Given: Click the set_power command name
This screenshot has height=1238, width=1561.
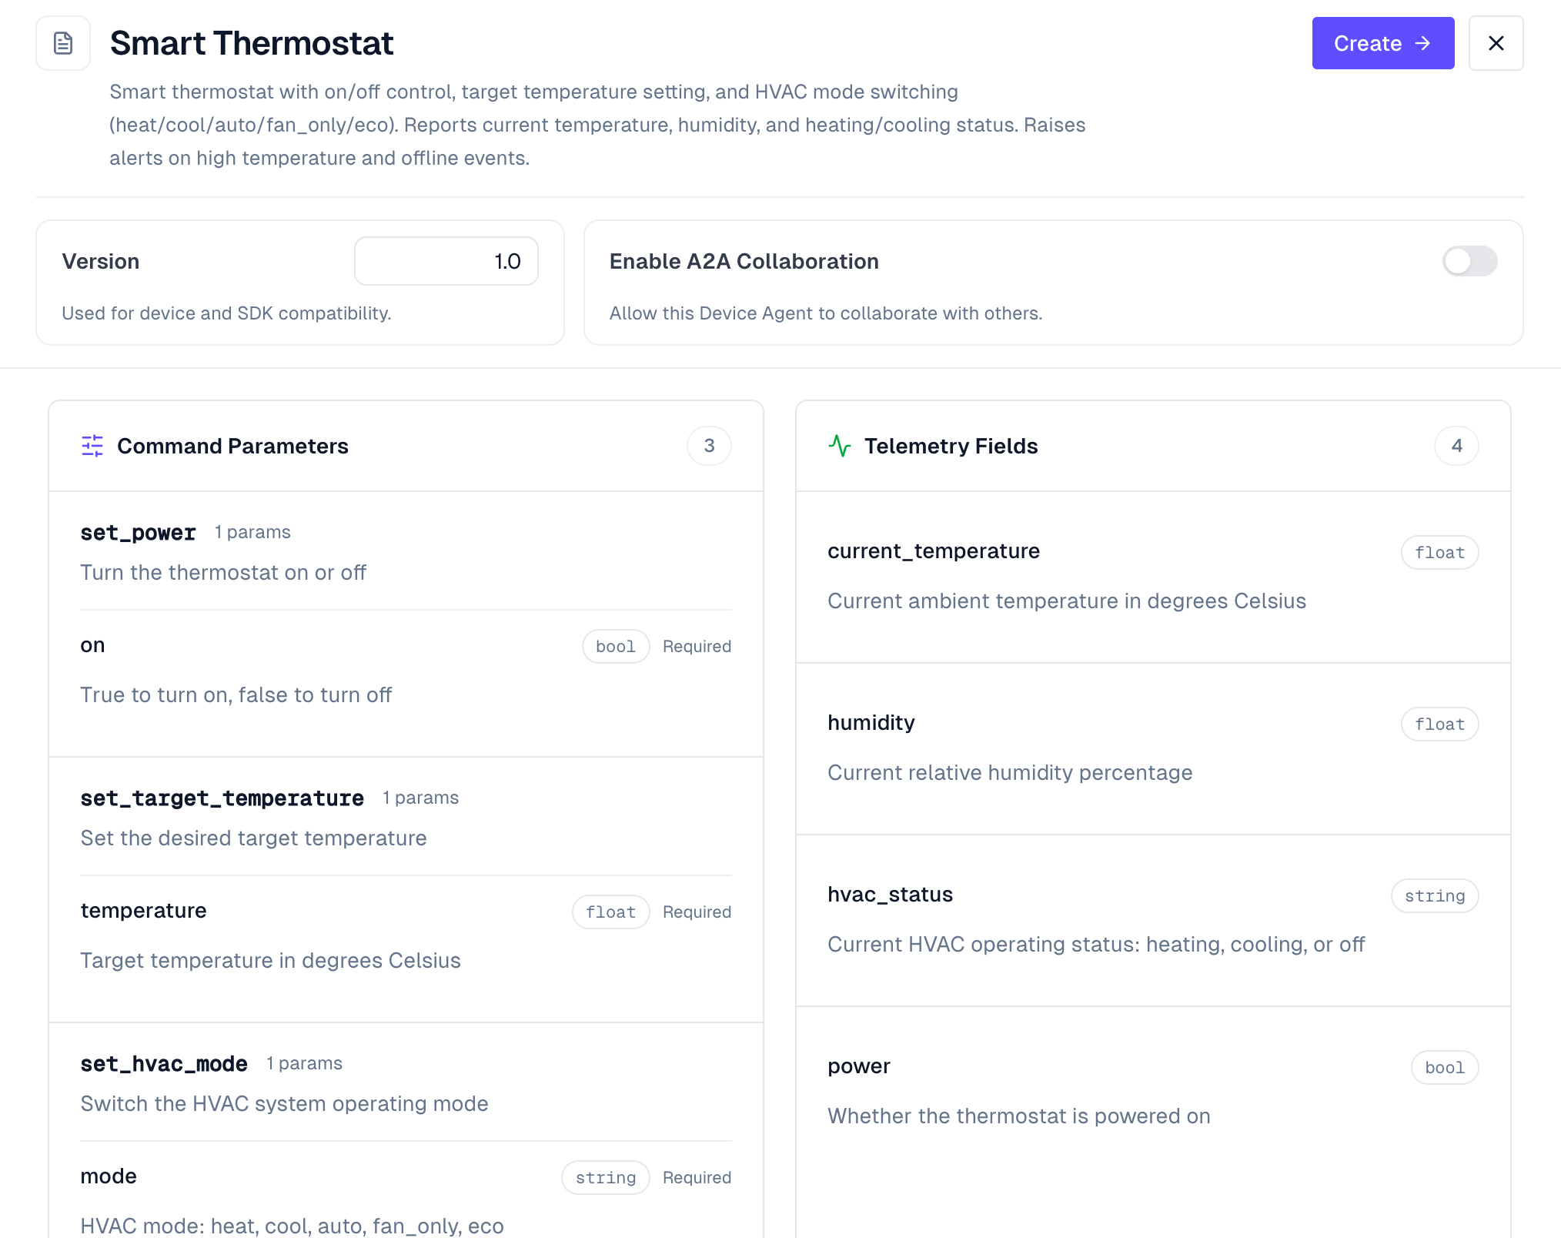Looking at the screenshot, I should click(138, 532).
